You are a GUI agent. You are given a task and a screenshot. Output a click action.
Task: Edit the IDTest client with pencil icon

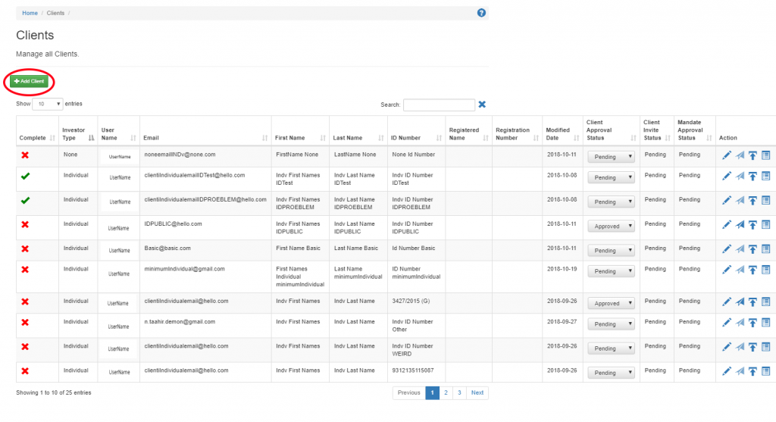point(727,176)
